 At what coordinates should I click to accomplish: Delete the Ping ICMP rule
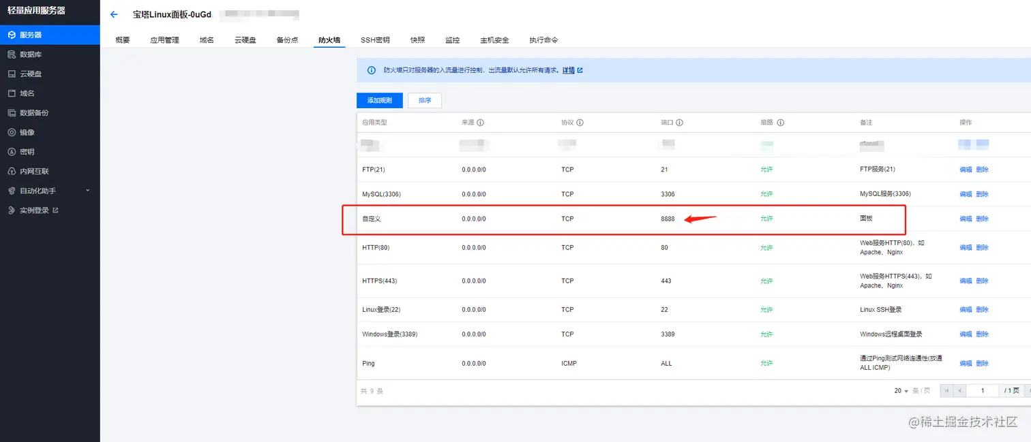point(982,363)
